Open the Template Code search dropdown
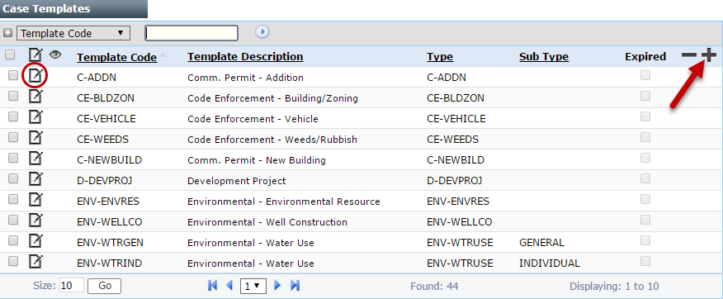 pos(73,33)
